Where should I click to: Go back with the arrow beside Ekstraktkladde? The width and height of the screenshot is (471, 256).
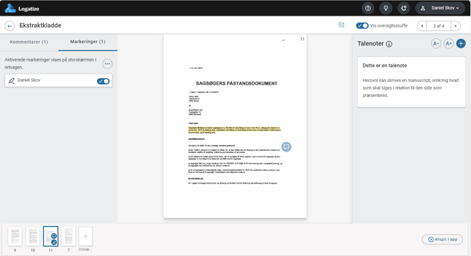click(10, 26)
